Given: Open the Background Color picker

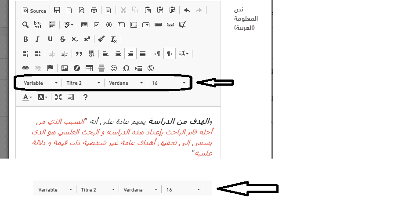Looking at the screenshot, I should (42, 97).
